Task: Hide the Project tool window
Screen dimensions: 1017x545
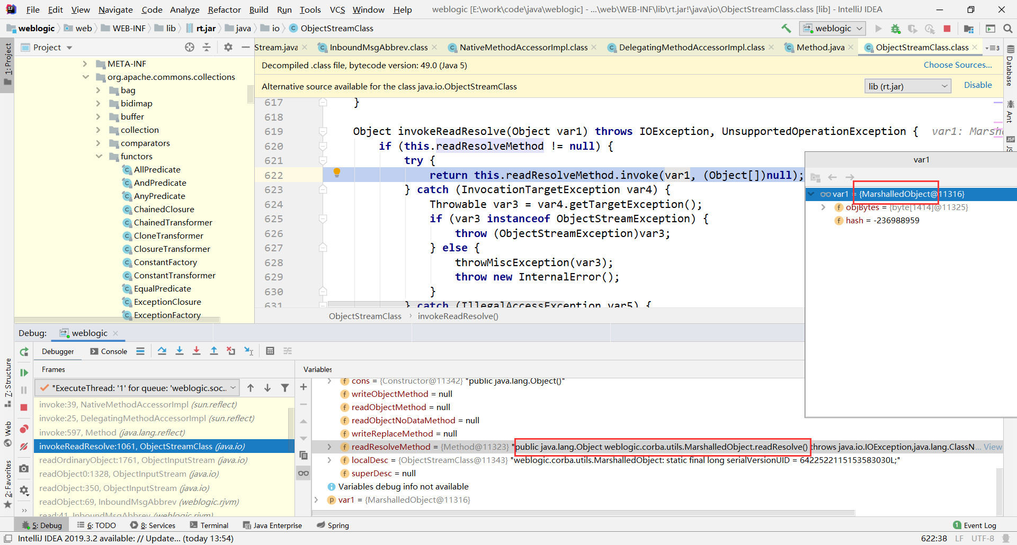Action: [x=245, y=47]
